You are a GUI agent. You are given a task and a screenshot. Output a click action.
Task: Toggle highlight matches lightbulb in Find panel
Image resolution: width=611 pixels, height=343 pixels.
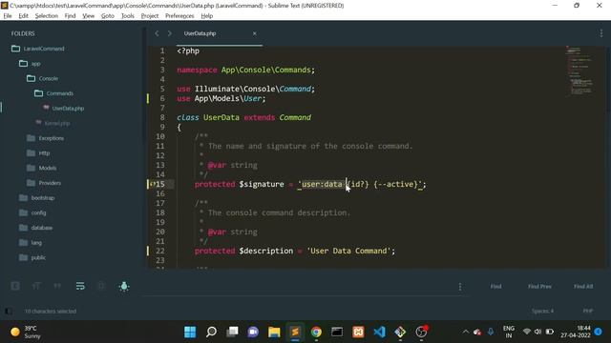[x=124, y=286]
